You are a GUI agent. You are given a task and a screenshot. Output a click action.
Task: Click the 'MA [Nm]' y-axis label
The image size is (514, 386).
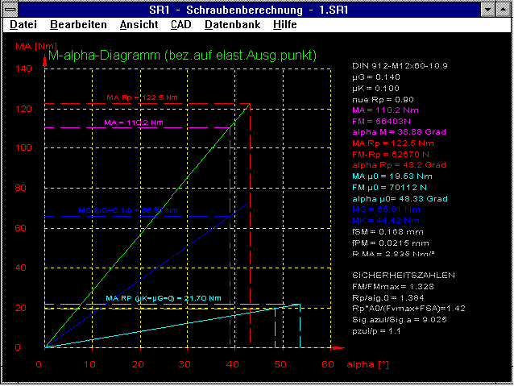(32, 47)
